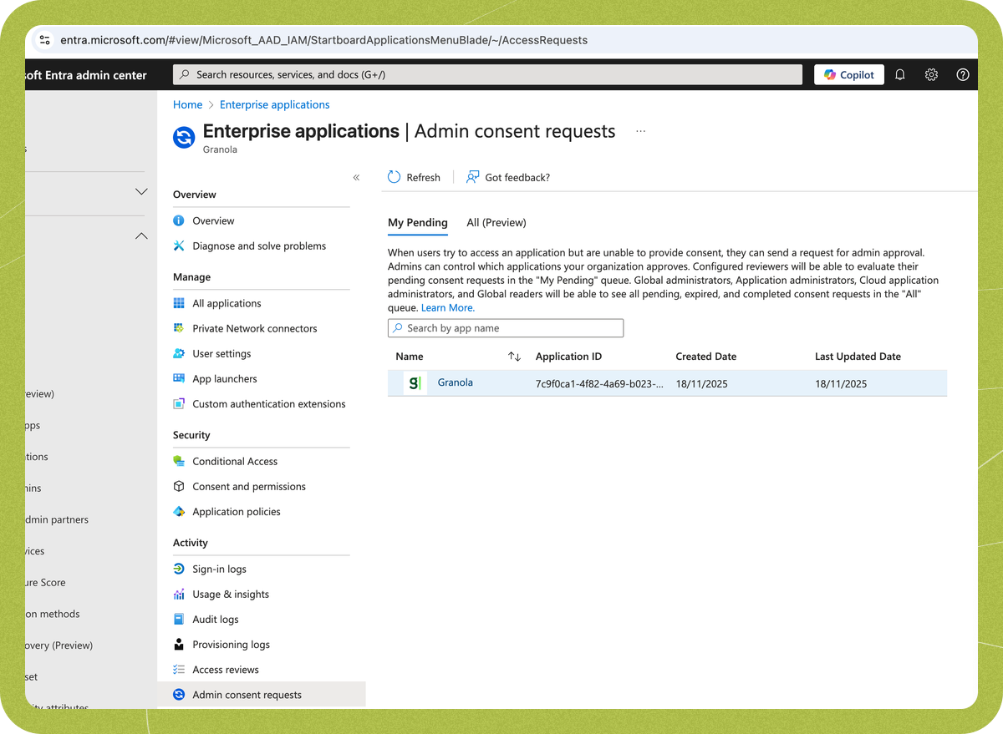This screenshot has width=1003, height=734.
Task: Open the Learn More link
Action: 448,307
